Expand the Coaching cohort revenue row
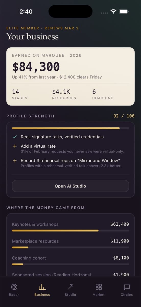This screenshot has height=307, width=141. (70, 261)
